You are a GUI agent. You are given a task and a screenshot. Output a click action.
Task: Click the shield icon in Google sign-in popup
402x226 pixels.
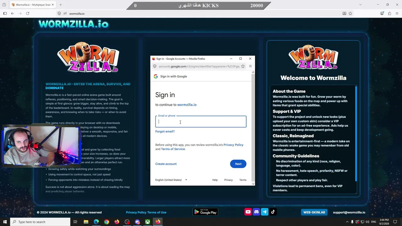coord(155,66)
